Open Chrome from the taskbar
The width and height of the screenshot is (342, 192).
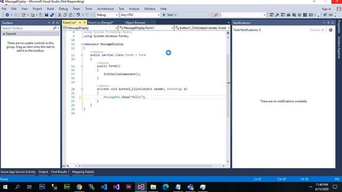click(x=79, y=187)
